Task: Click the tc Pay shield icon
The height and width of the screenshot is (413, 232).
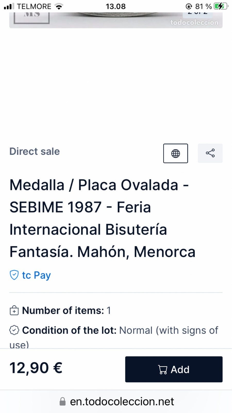Action: tap(14, 275)
